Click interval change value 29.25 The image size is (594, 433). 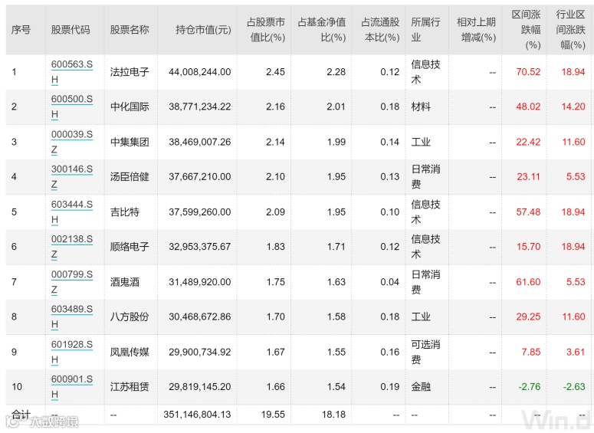click(x=528, y=317)
